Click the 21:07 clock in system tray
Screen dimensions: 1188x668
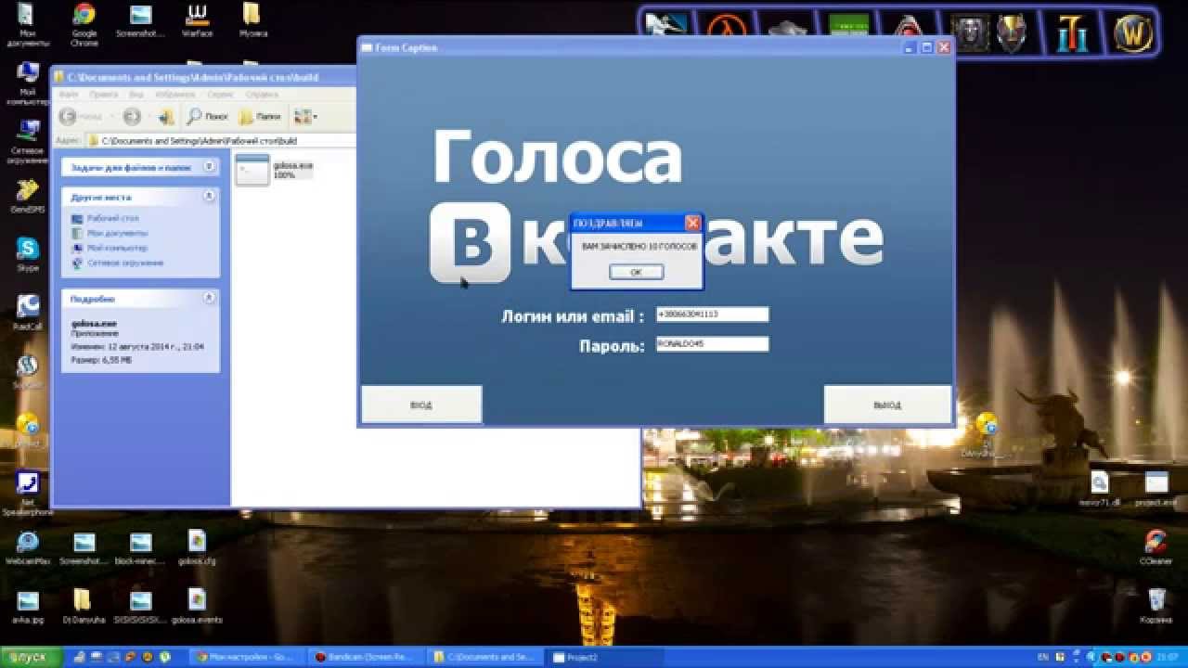click(1168, 657)
